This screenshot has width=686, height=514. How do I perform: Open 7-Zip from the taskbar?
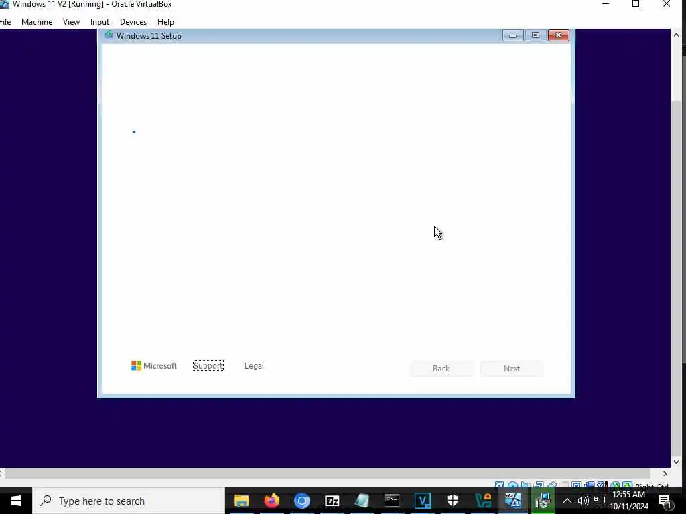332,501
